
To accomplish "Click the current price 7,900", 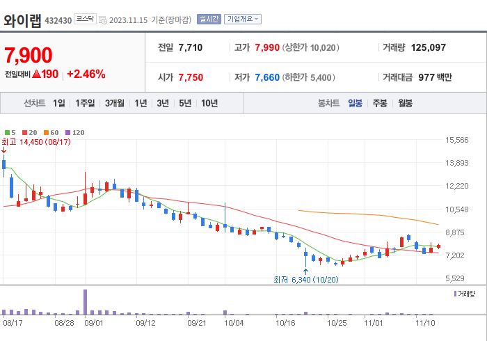I will pyautogui.click(x=29, y=55).
